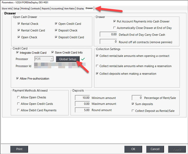188x154 pixels.
Task: Click the Global Setup button
Action: [x=68, y=59]
